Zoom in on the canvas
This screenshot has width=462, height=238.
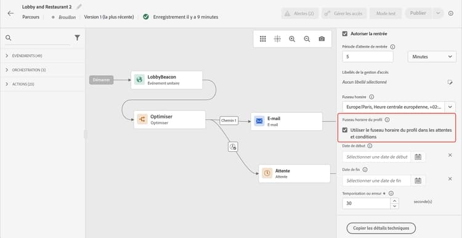click(292, 39)
